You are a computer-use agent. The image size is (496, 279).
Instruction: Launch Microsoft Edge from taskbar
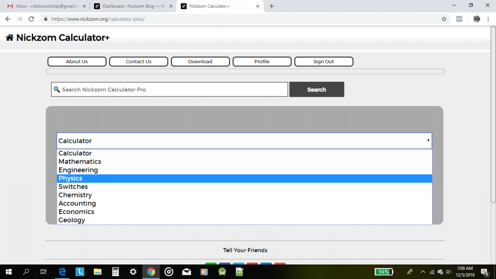[x=62, y=272]
